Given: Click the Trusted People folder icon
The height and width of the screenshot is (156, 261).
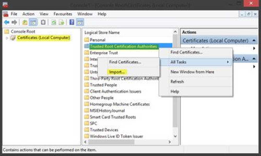Looking at the screenshot, I should 87,85.
